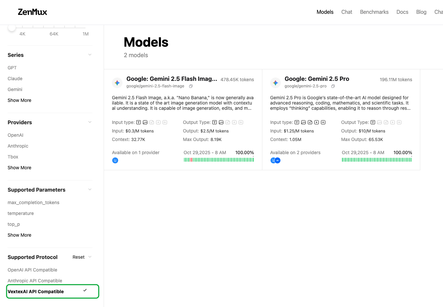This screenshot has width=443, height=307.
Task: Click provider icon under 'Available on 1 provider'
Action: (x=115, y=160)
